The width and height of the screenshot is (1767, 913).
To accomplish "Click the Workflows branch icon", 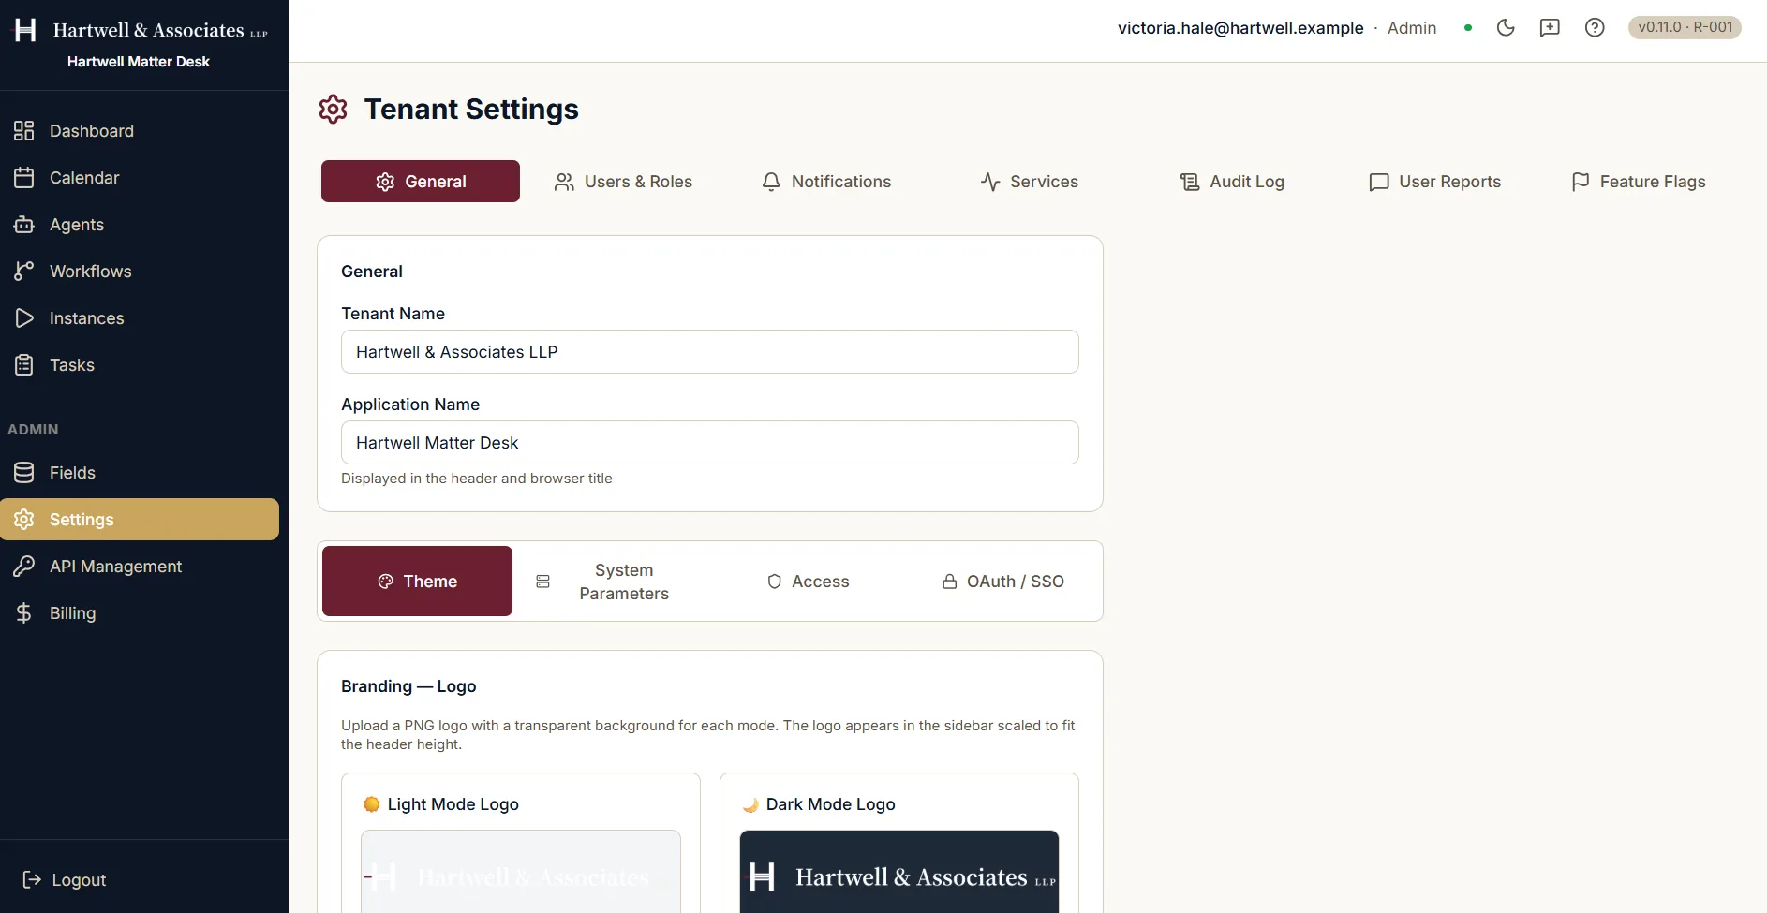I will (x=24, y=272).
